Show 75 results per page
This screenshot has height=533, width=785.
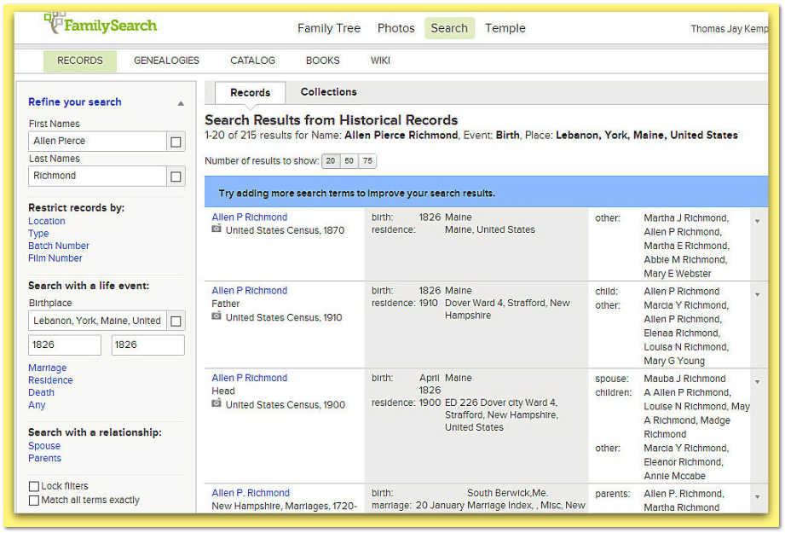click(x=367, y=161)
